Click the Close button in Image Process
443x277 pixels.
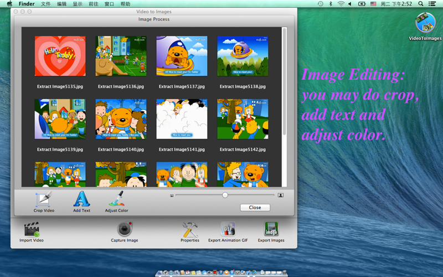tap(255, 207)
